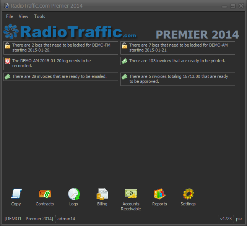Click the Reports label

[x=159, y=204]
